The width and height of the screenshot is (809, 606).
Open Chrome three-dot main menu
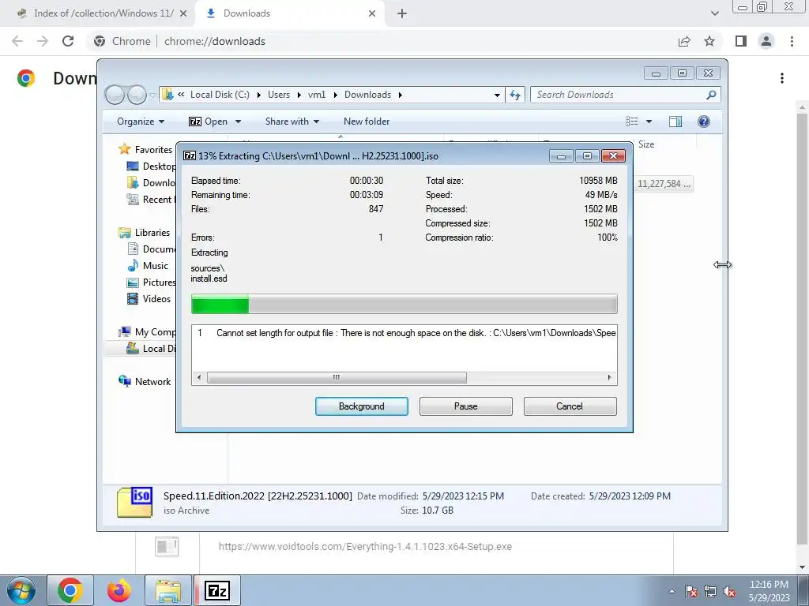[792, 41]
